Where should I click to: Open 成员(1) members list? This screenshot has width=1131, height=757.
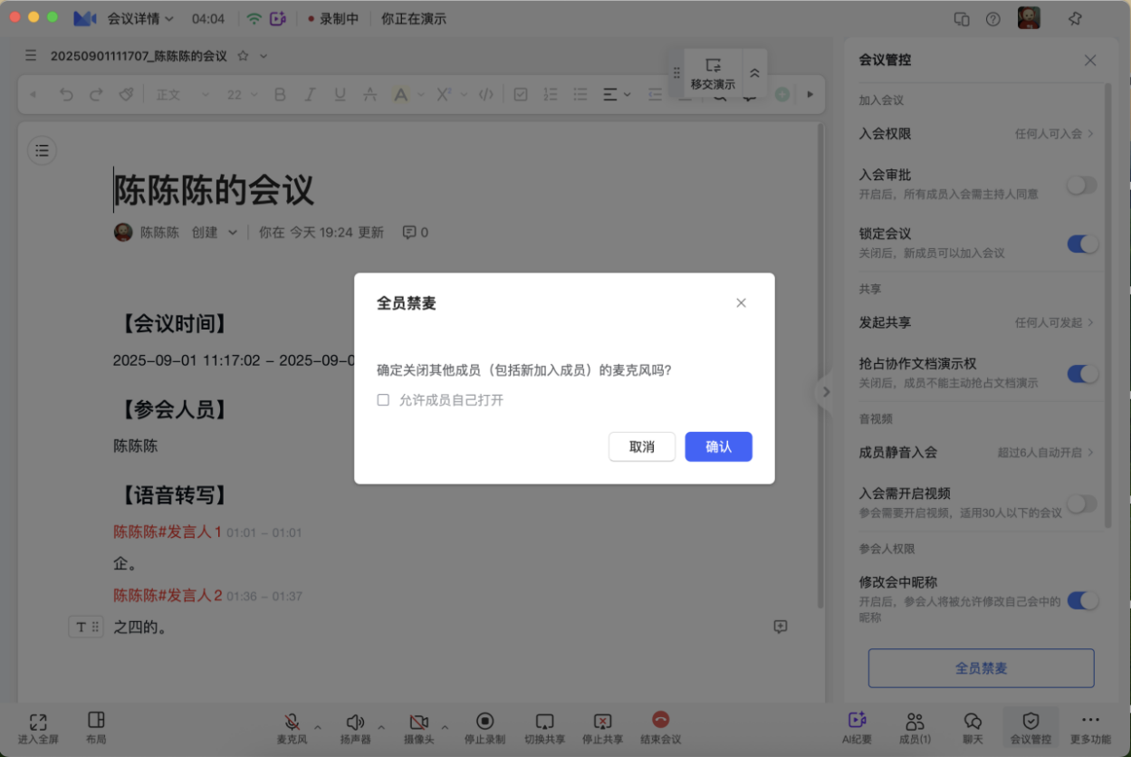pos(915,729)
